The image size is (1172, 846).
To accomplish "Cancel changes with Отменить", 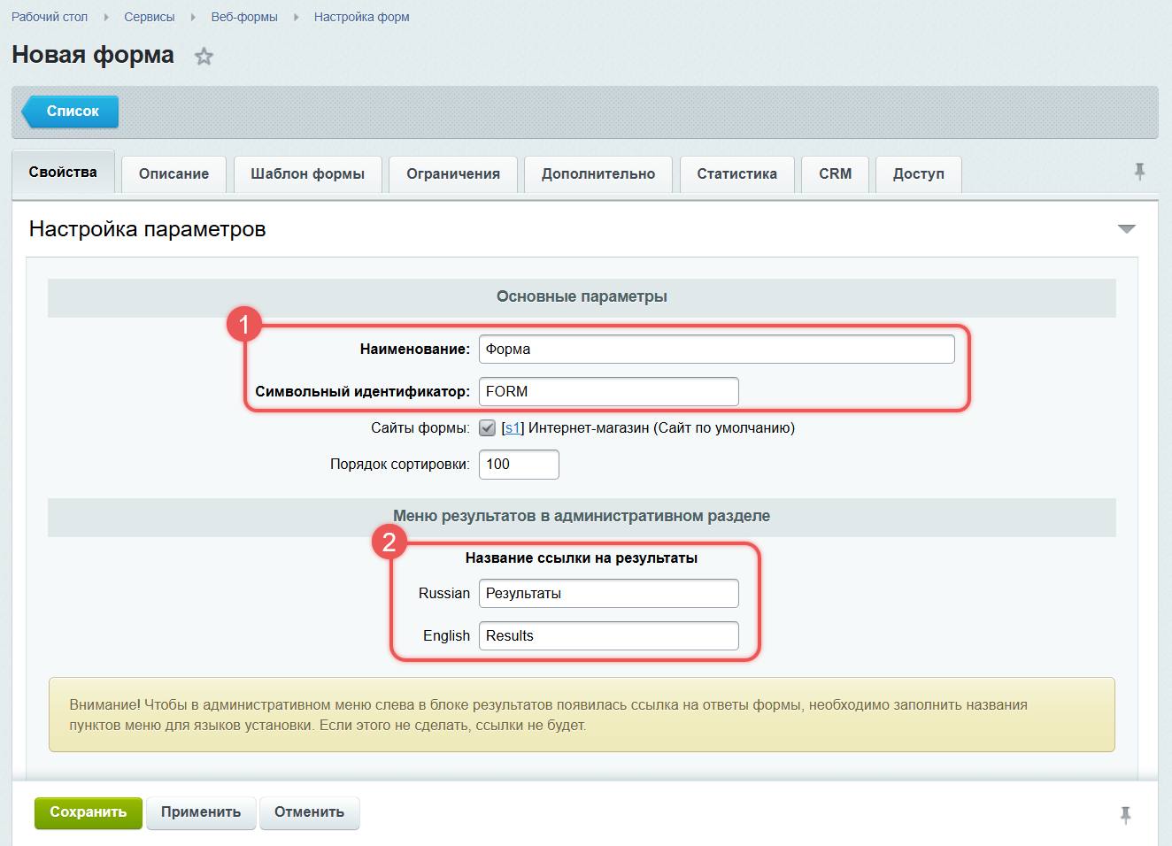I will coord(309,812).
